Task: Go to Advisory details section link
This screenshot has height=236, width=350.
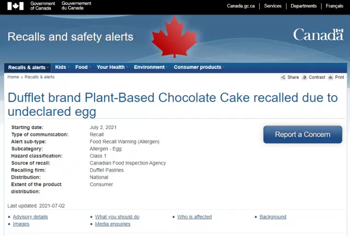Action: click(31, 217)
